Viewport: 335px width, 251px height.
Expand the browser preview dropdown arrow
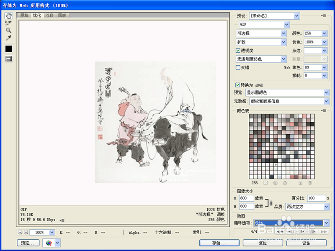coord(57,243)
